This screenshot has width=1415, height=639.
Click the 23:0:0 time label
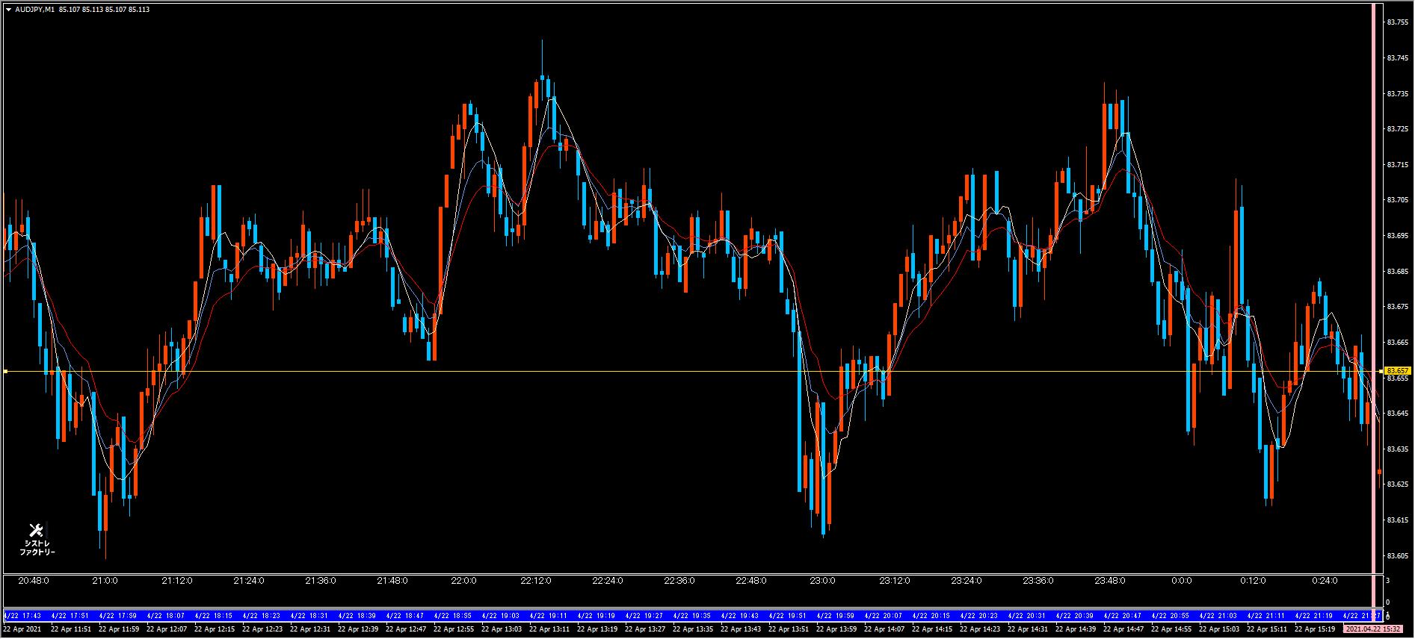pyautogui.click(x=823, y=581)
